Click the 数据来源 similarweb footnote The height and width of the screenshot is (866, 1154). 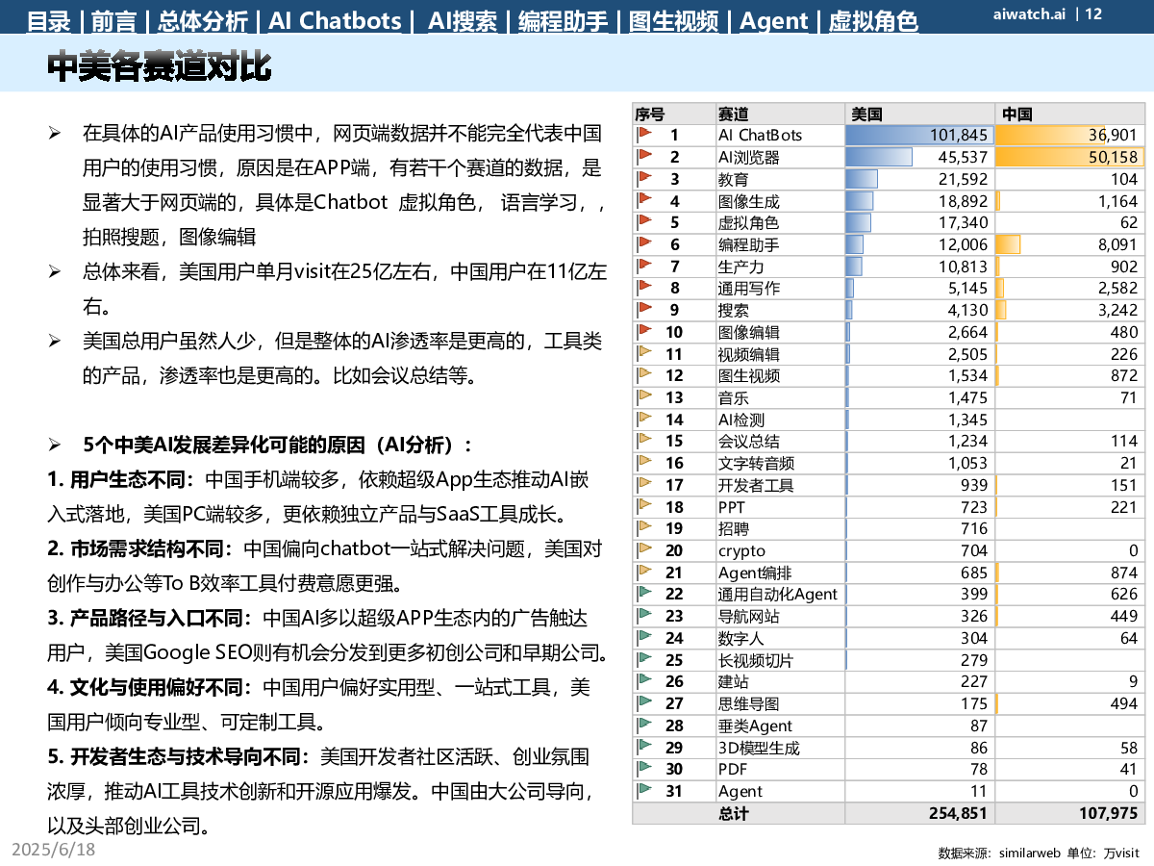[x=1039, y=853]
